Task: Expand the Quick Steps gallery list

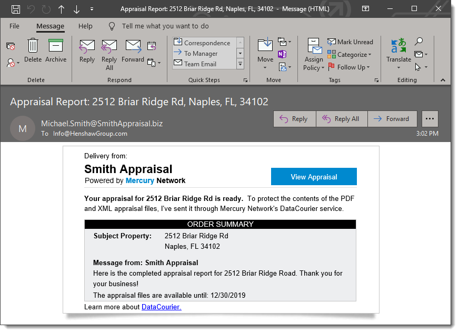Action: (241, 64)
